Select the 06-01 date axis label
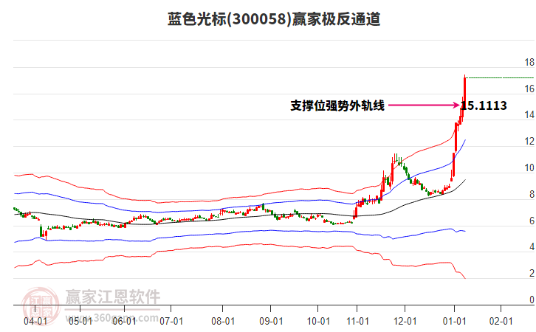The height and width of the screenshot is (332, 536). point(124,322)
